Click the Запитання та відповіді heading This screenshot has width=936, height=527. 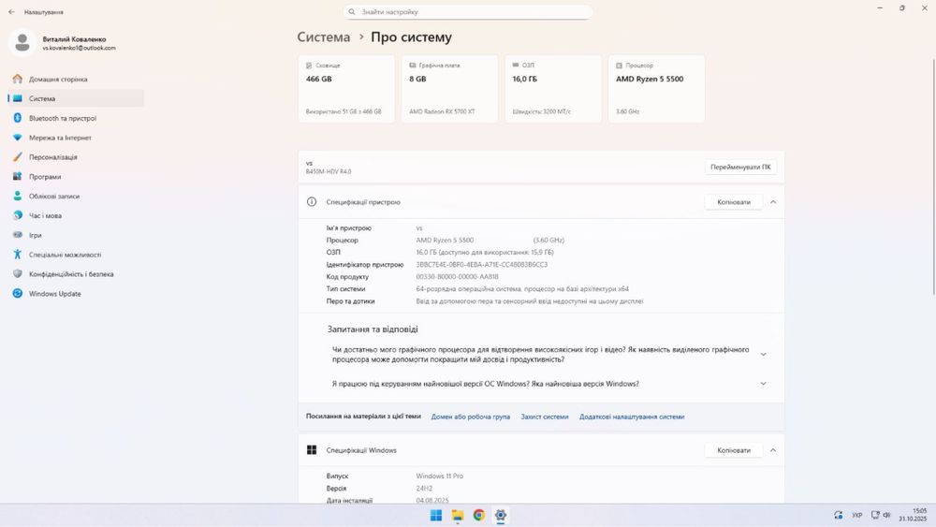[373, 329]
